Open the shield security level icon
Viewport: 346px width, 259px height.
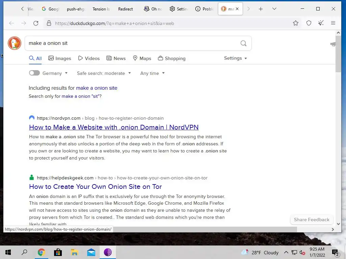tap(309, 23)
